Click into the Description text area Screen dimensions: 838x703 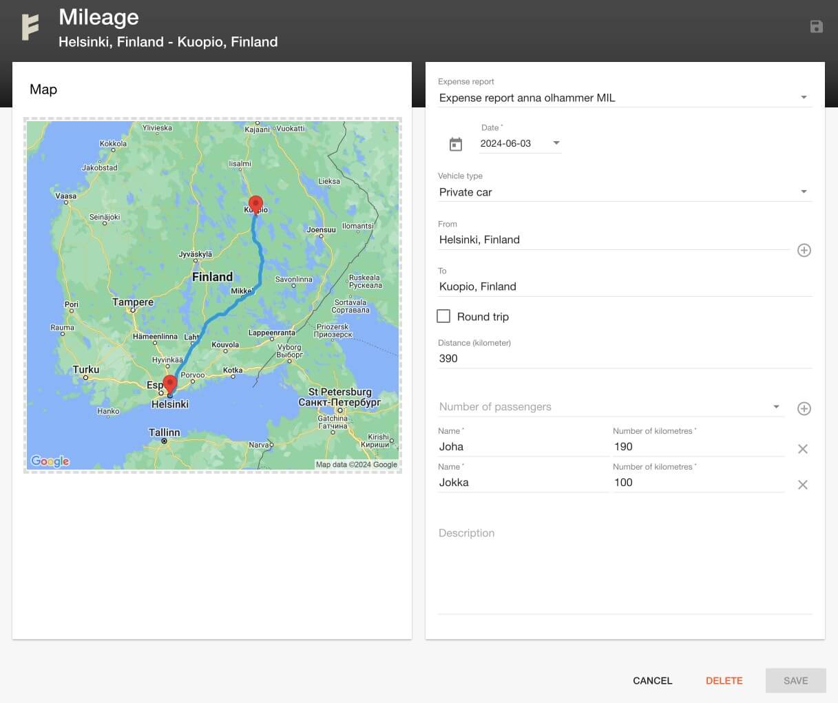pyautogui.click(x=624, y=568)
